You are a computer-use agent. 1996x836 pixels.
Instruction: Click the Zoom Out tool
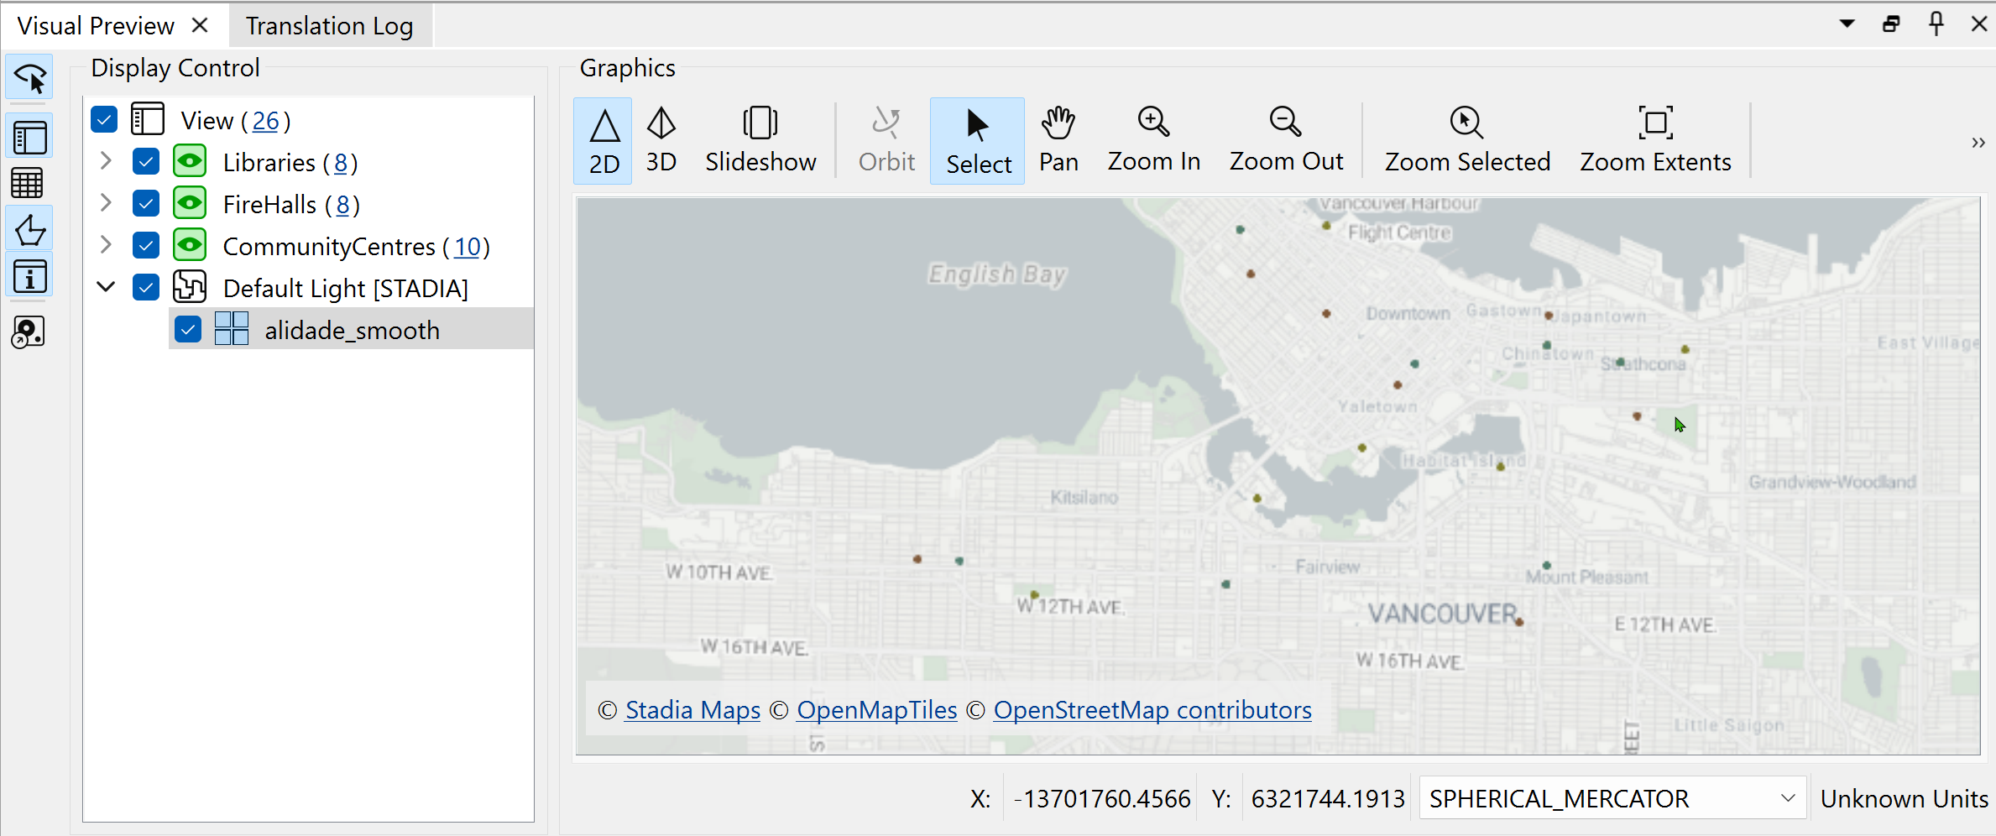coord(1286,141)
